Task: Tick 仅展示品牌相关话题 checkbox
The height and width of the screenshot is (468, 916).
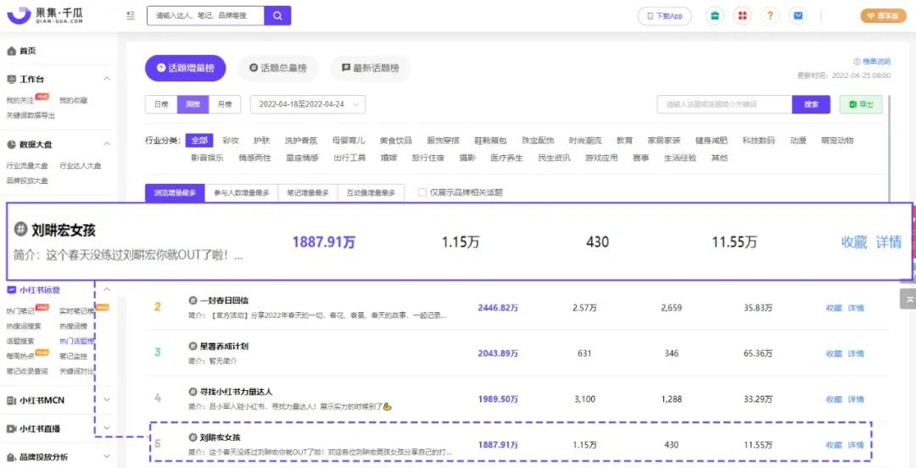Action: coord(422,192)
